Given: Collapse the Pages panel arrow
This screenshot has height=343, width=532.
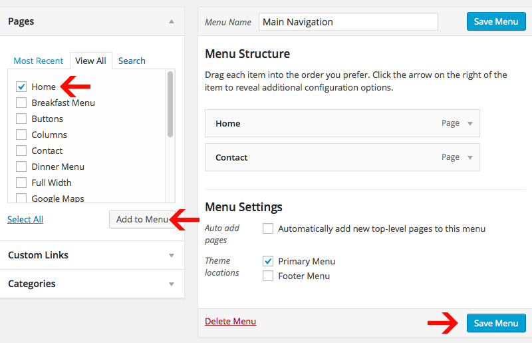Looking at the screenshot, I should click(172, 21).
